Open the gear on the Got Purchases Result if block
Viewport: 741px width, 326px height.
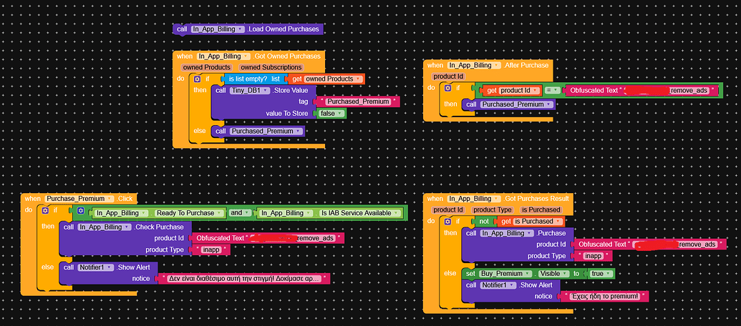[448, 221]
